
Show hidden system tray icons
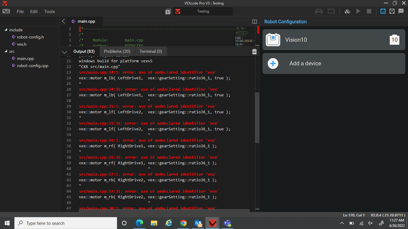coord(342,223)
